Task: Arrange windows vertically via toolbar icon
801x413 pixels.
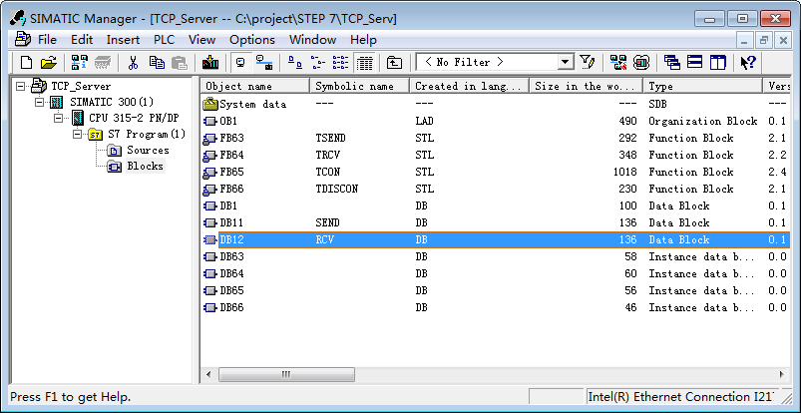Action: (717, 63)
